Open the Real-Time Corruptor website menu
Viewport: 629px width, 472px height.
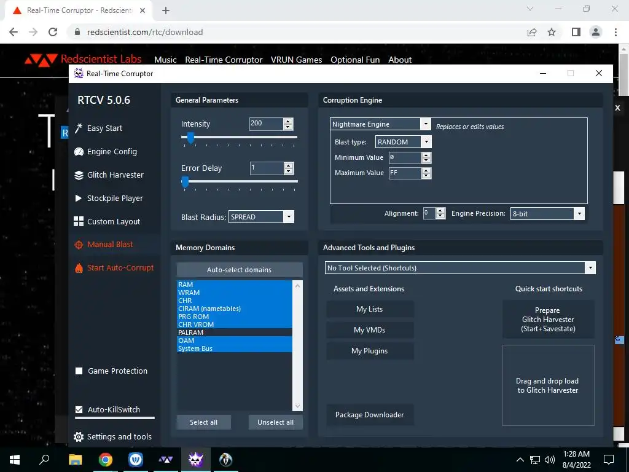tap(224, 60)
